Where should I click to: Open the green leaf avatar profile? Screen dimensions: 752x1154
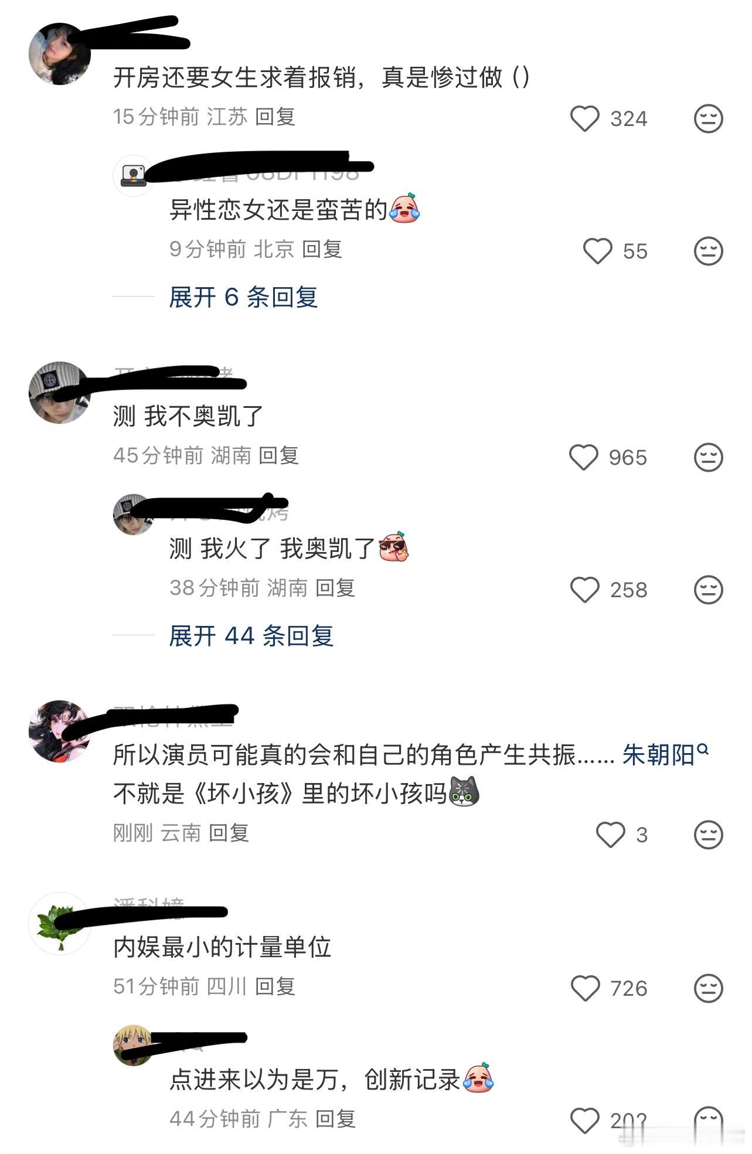[x=60, y=924]
